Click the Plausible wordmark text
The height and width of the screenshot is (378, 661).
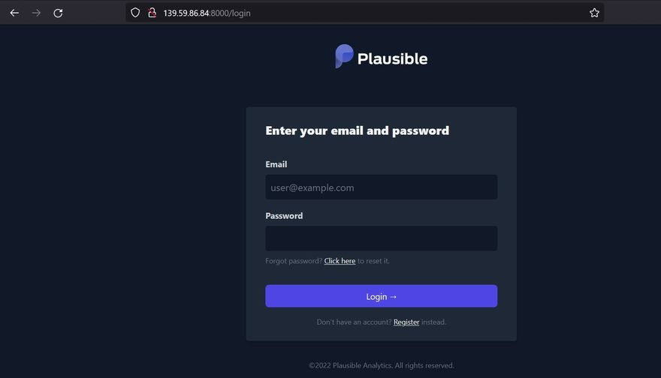[392, 58]
